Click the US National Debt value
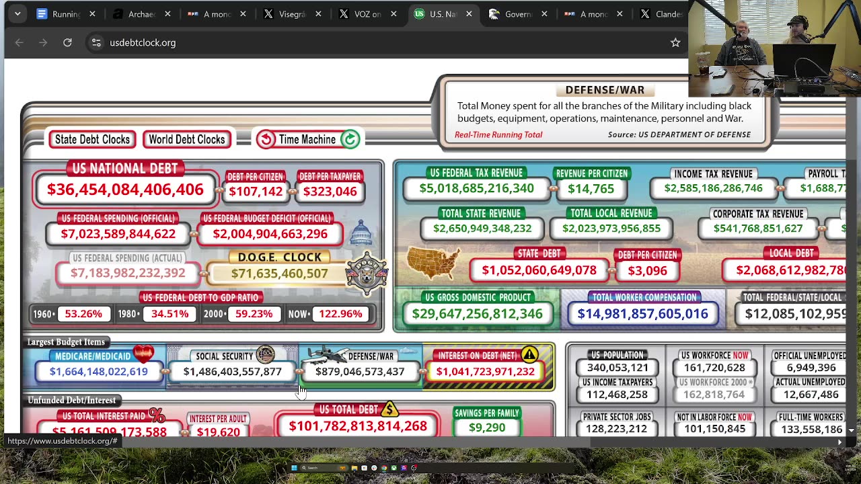The height and width of the screenshot is (484, 861). click(x=125, y=190)
